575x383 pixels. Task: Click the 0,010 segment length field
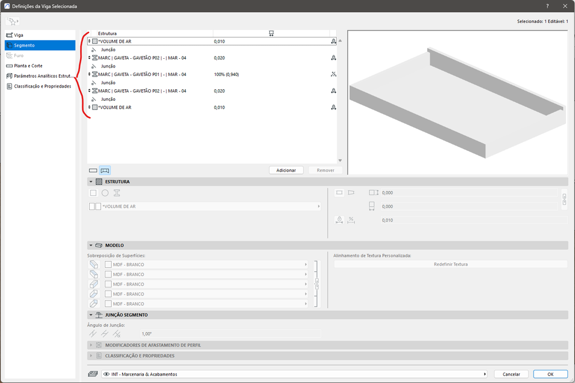click(474, 220)
